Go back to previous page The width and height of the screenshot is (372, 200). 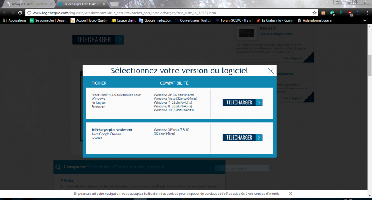(x=5, y=13)
